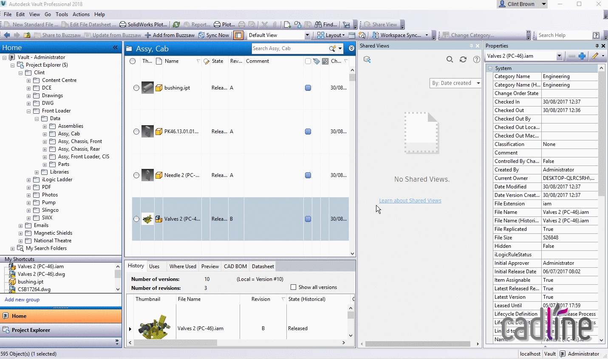608x359 pixels.
Task: Go back using the blue arrow
Action: click(7, 35)
